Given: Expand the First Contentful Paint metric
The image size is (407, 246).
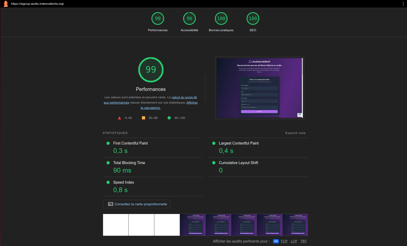Looking at the screenshot, I should (x=130, y=143).
